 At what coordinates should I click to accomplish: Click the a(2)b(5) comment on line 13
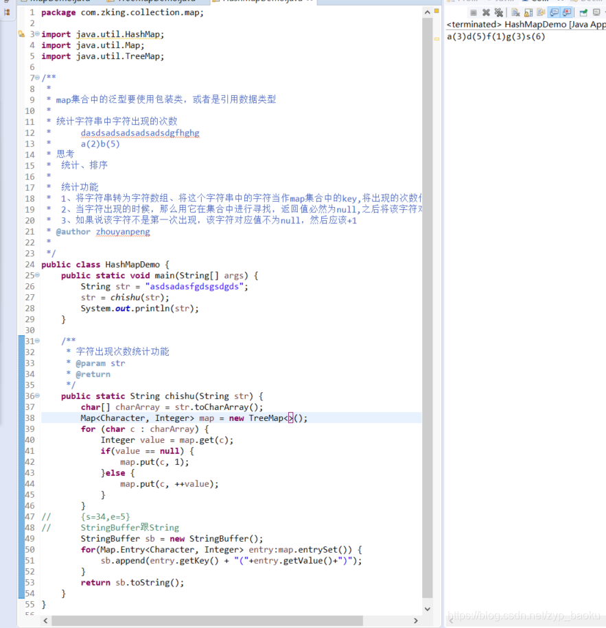pos(100,144)
